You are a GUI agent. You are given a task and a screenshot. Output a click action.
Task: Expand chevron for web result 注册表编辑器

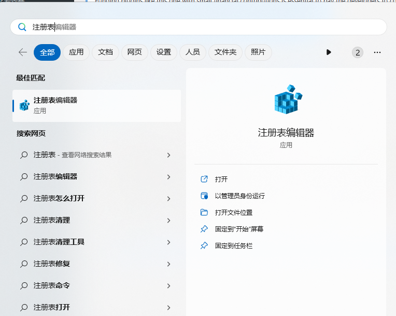coord(168,177)
